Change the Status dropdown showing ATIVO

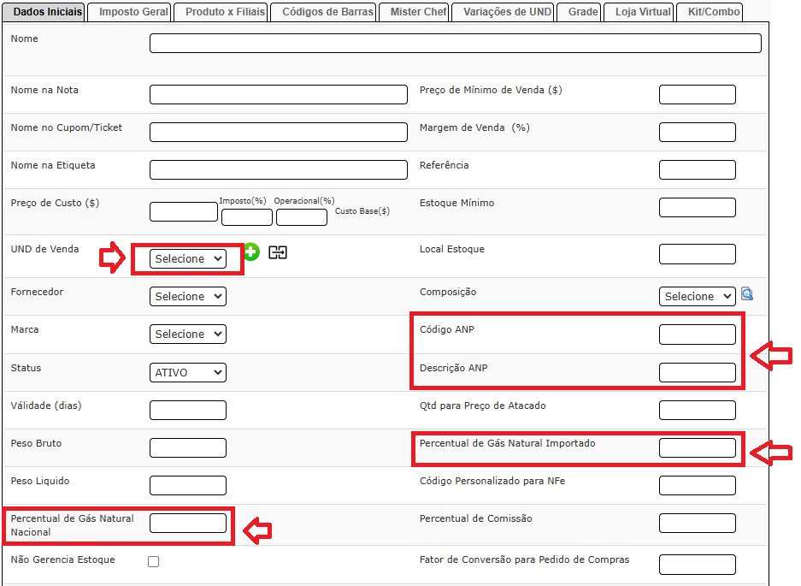click(188, 372)
